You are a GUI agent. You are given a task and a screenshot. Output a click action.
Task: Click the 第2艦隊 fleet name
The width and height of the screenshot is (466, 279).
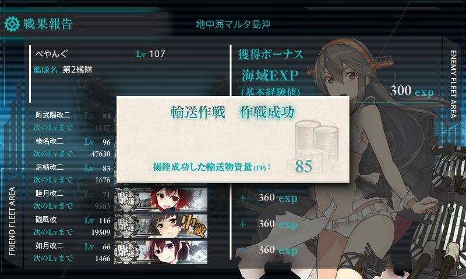point(77,70)
